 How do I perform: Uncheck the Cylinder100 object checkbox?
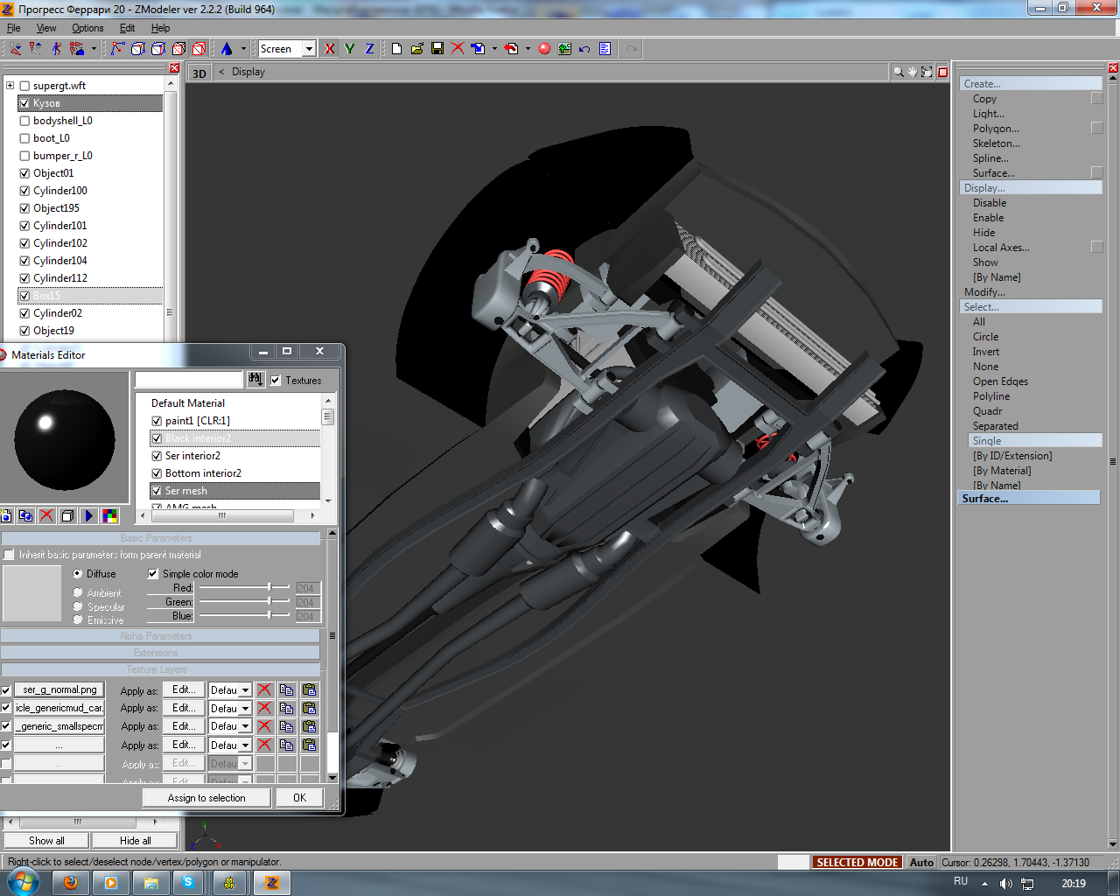tap(24, 191)
